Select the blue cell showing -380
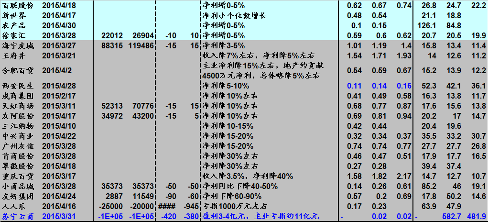488x222 pixels. click(191, 216)
